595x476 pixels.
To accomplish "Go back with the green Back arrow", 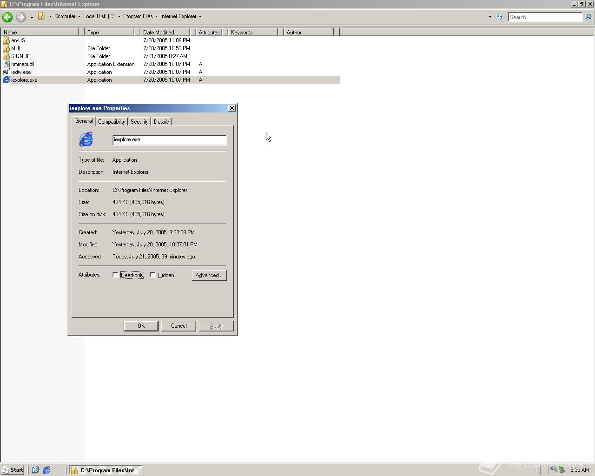I will point(7,17).
